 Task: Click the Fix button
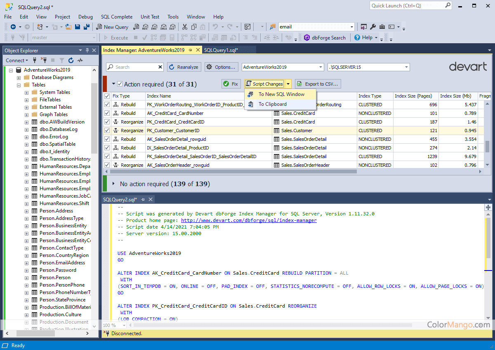pyautogui.click(x=231, y=84)
